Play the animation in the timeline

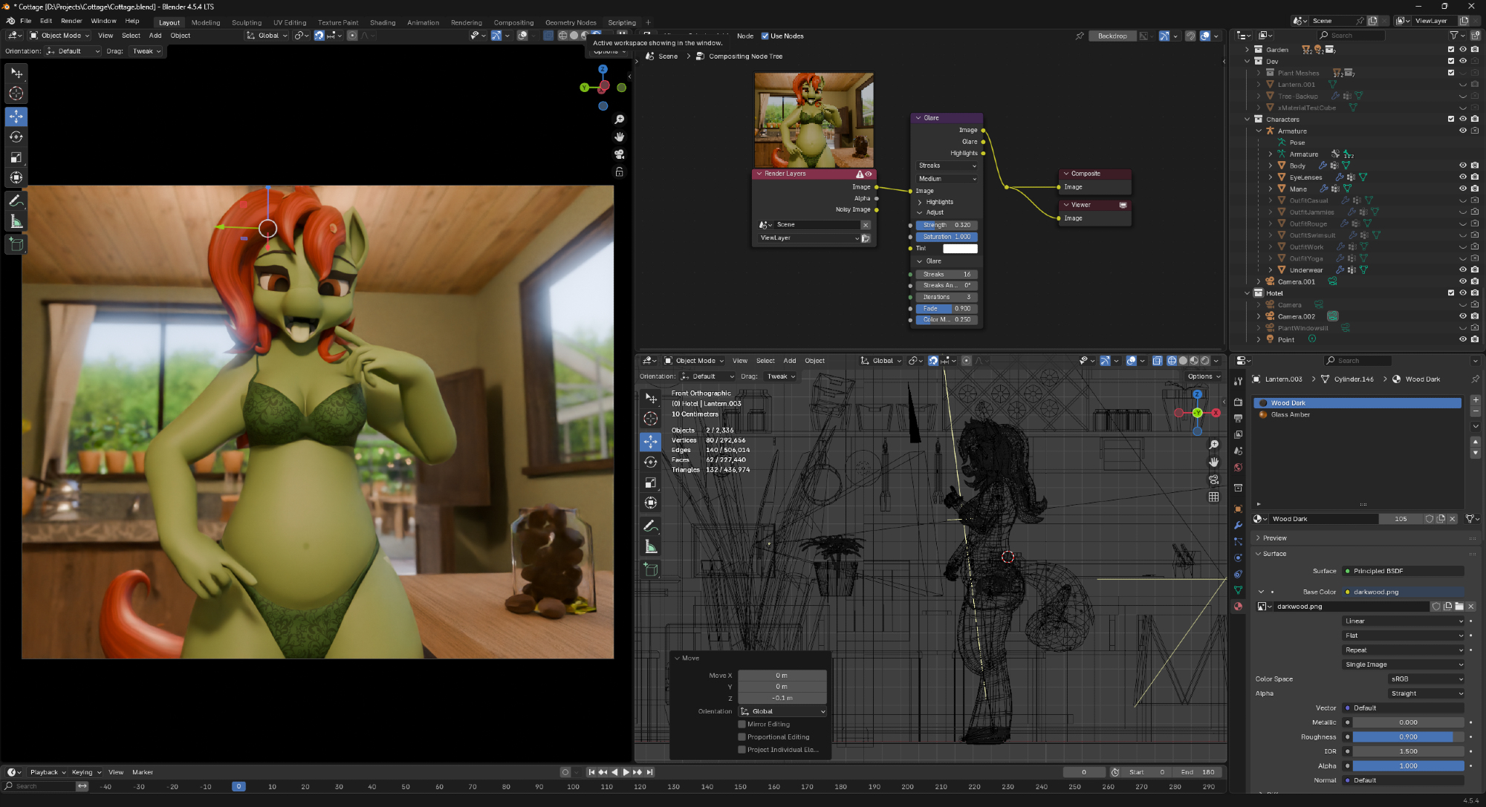click(626, 772)
